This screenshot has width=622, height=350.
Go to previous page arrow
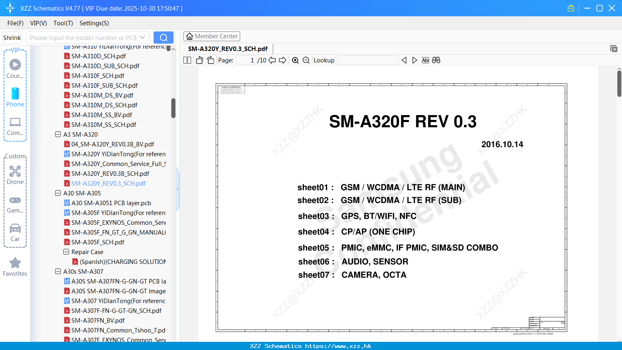(272, 60)
